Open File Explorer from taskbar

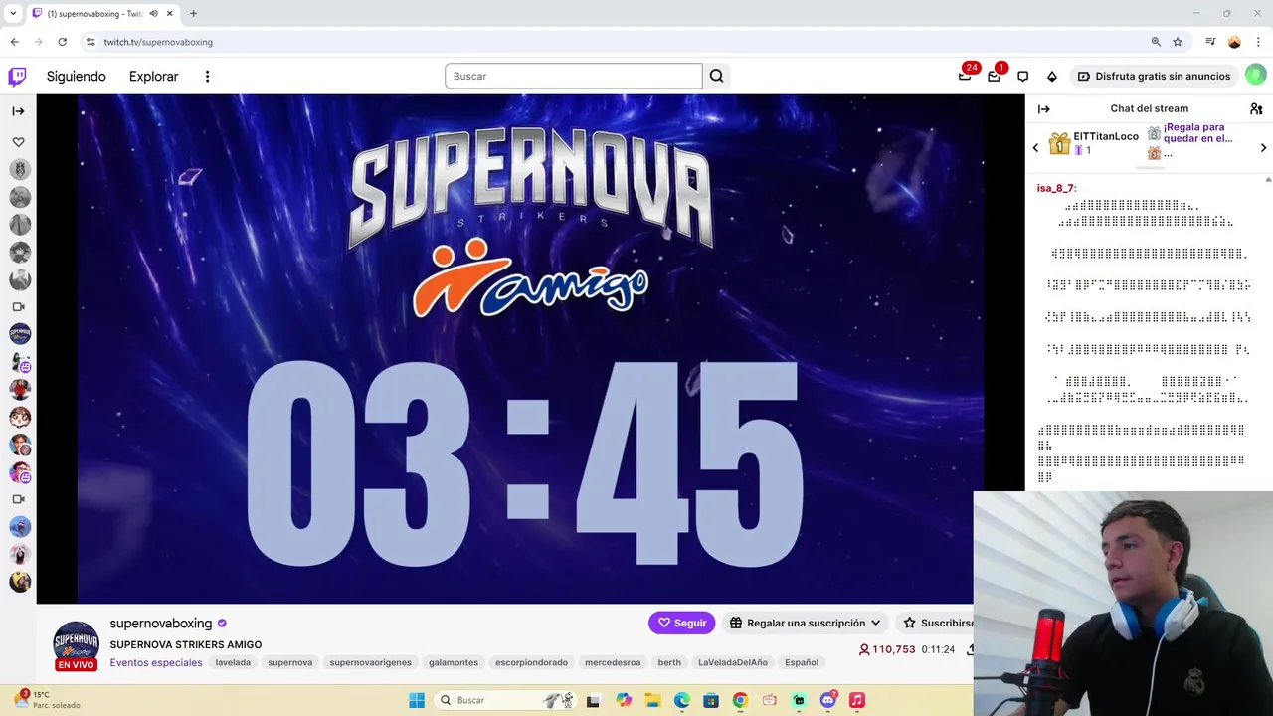tap(652, 700)
